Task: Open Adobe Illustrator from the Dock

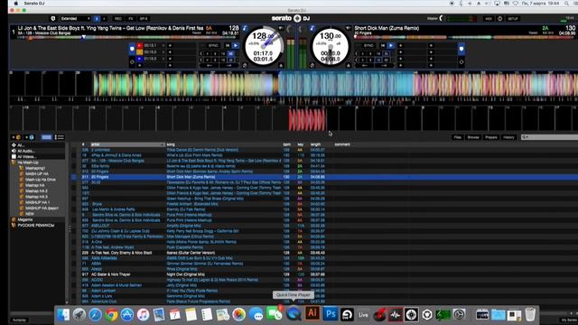Action: point(312,314)
